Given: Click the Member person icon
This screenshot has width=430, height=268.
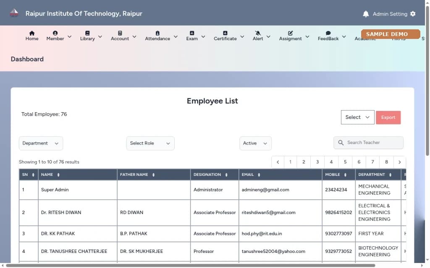Looking at the screenshot, I should click(55, 33).
